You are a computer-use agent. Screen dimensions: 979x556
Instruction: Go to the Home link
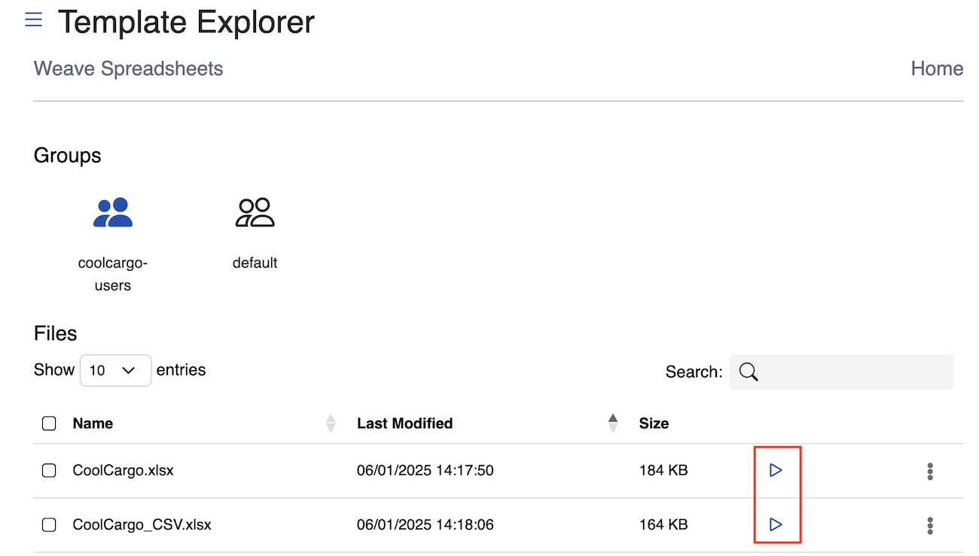click(937, 68)
